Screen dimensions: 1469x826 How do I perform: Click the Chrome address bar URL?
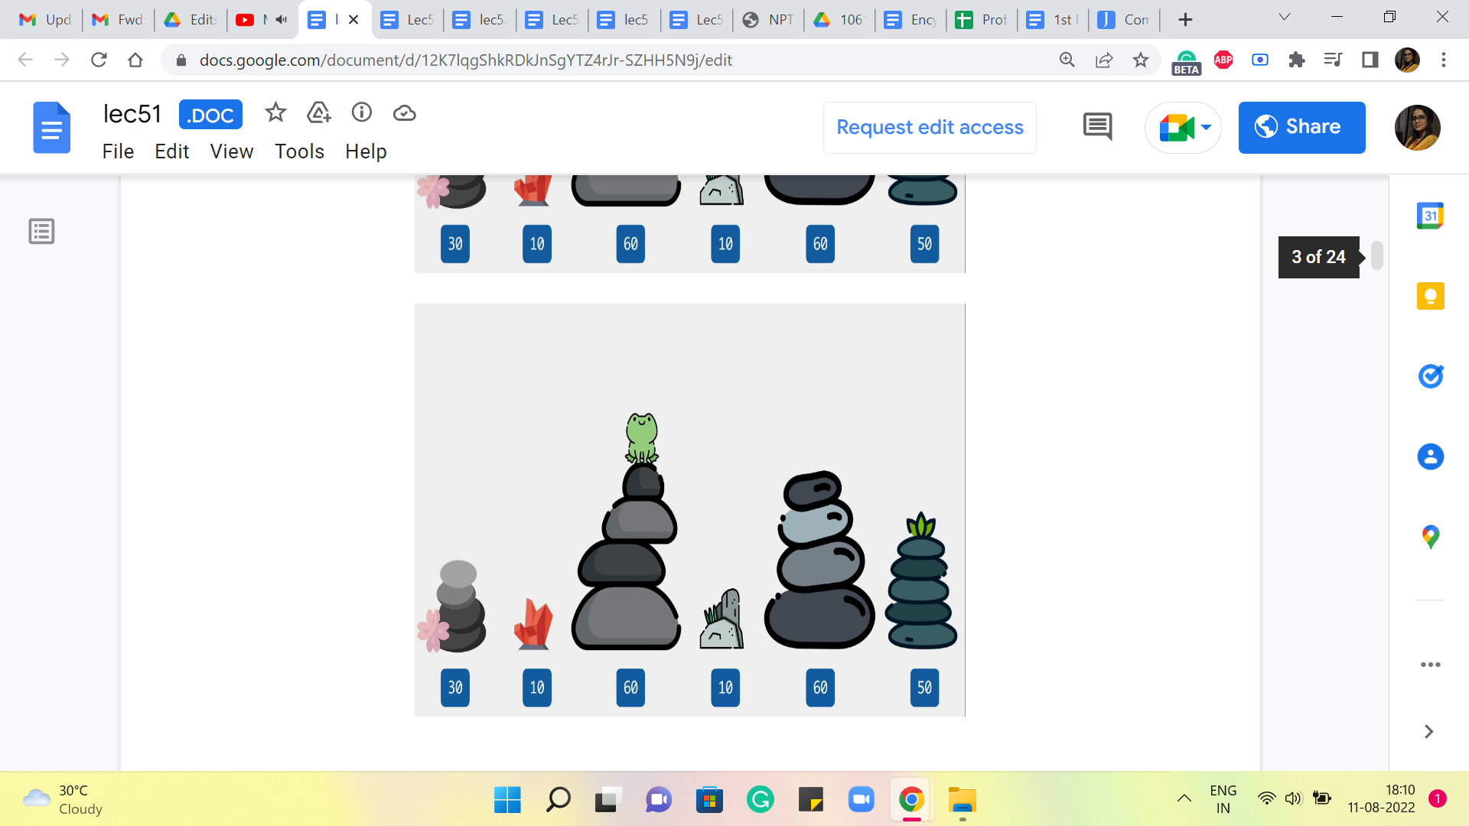tap(465, 60)
